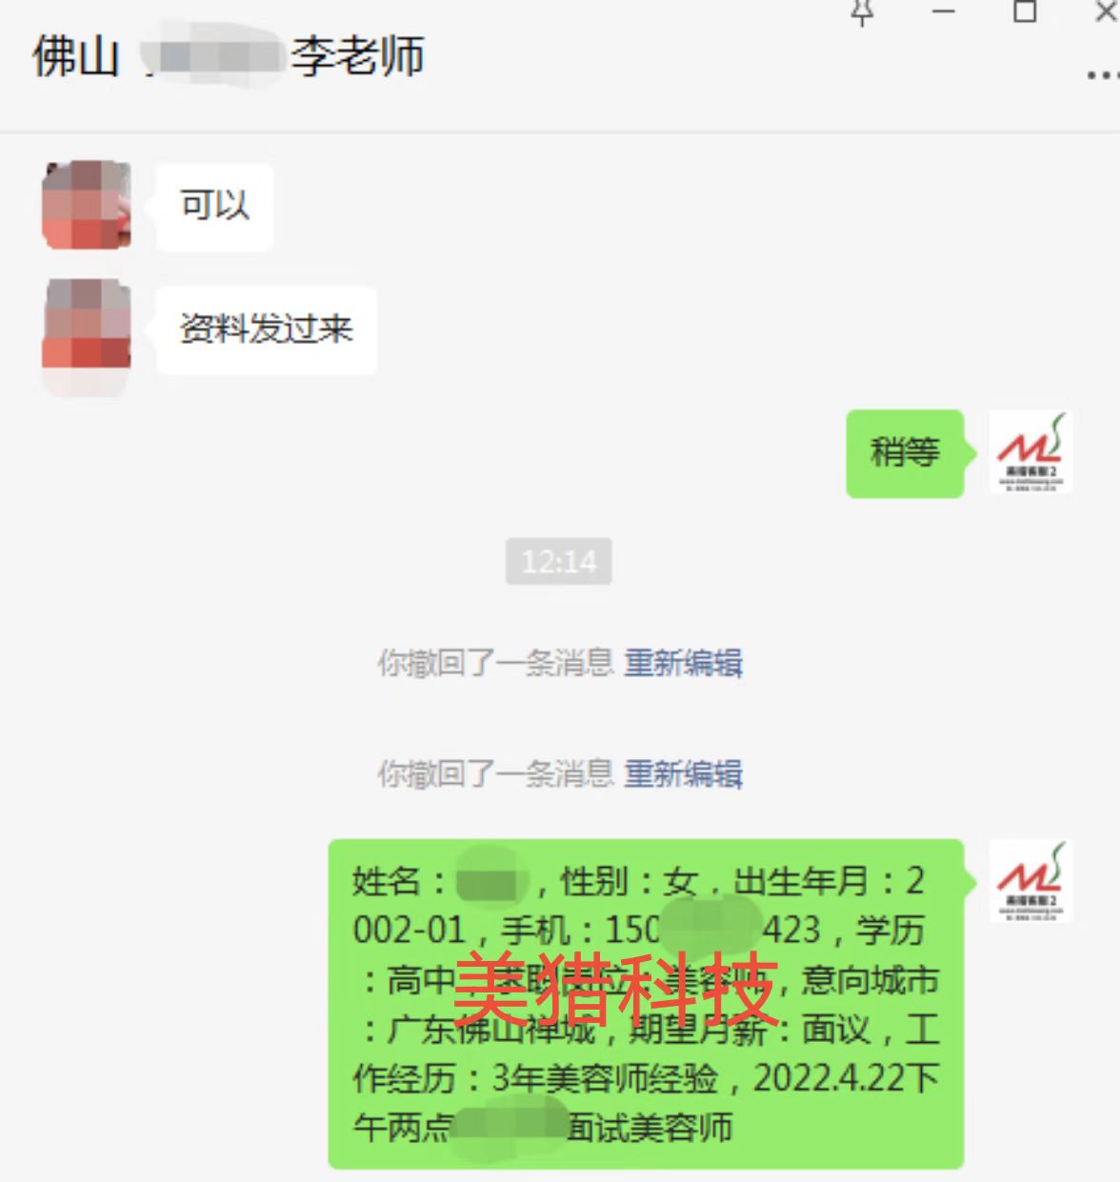The image size is (1120, 1182).
Task: Click the 12:14 timestamp label
Action: click(x=558, y=561)
